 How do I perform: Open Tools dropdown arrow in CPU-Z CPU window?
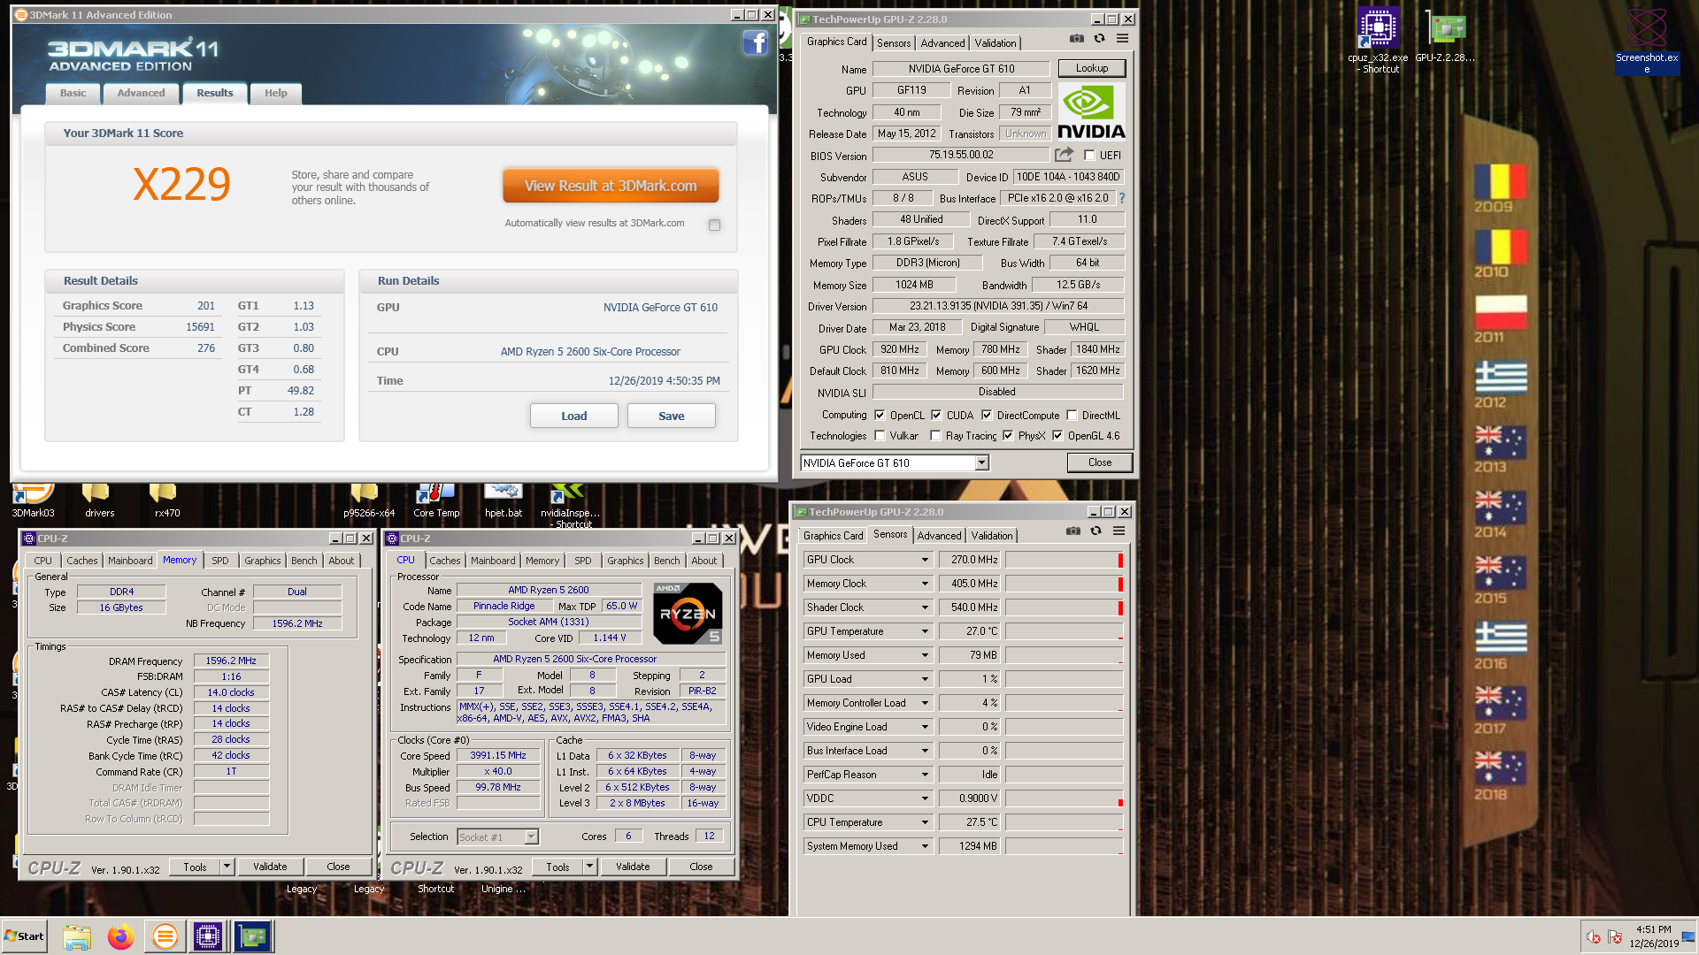point(589,867)
